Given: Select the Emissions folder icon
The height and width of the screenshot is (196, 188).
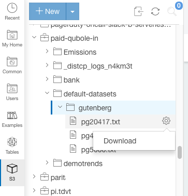Looking at the screenshot, I should [57, 52].
